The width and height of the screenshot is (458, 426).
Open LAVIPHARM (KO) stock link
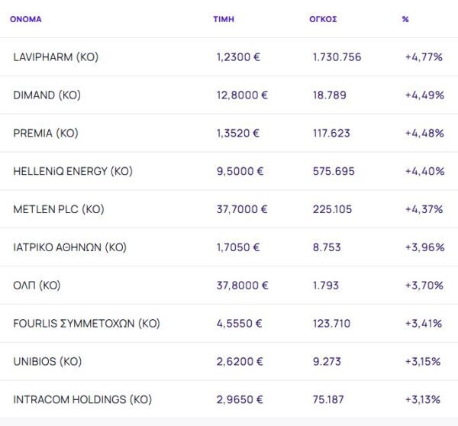[x=56, y=57]
